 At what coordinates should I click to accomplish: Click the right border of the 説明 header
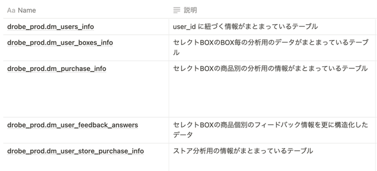(x=376, y=10)
